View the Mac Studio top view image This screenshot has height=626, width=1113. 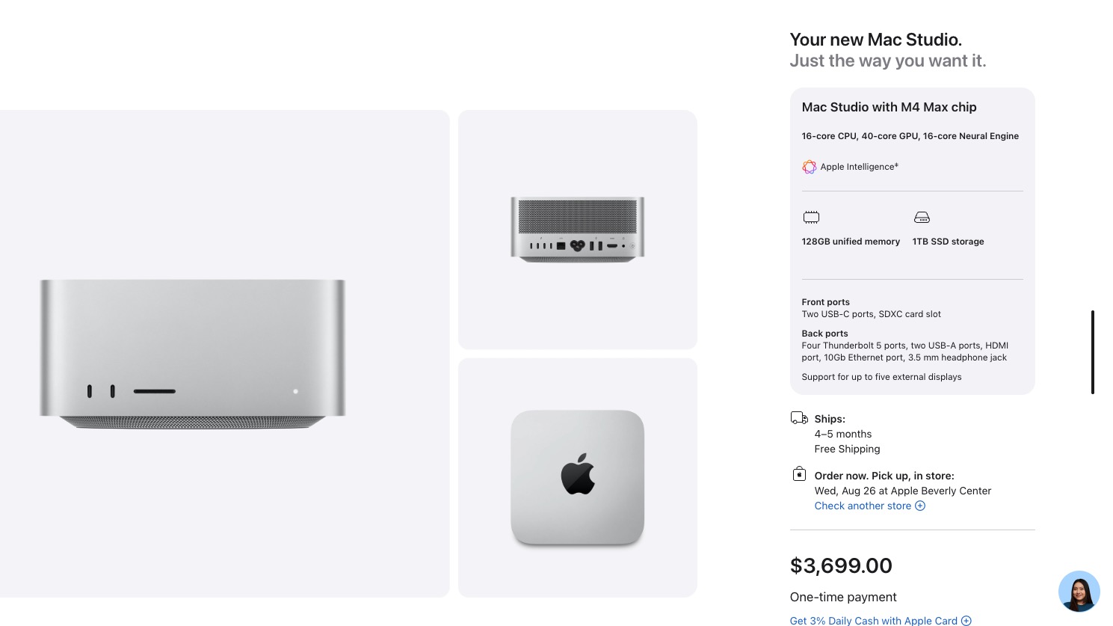577,477
